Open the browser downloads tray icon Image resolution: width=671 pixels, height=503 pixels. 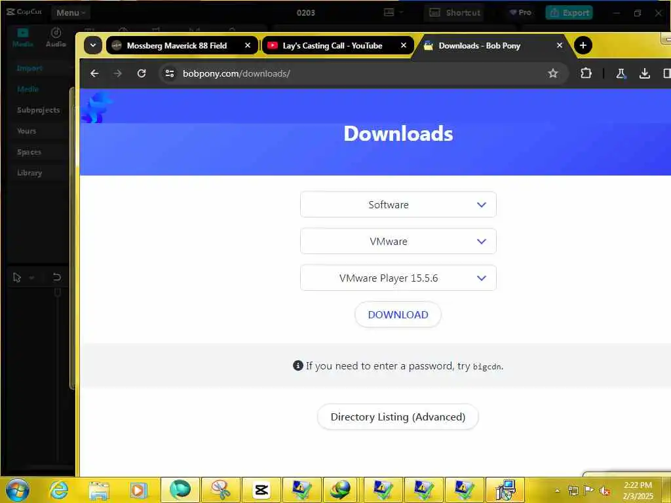(x=645, y=73)
